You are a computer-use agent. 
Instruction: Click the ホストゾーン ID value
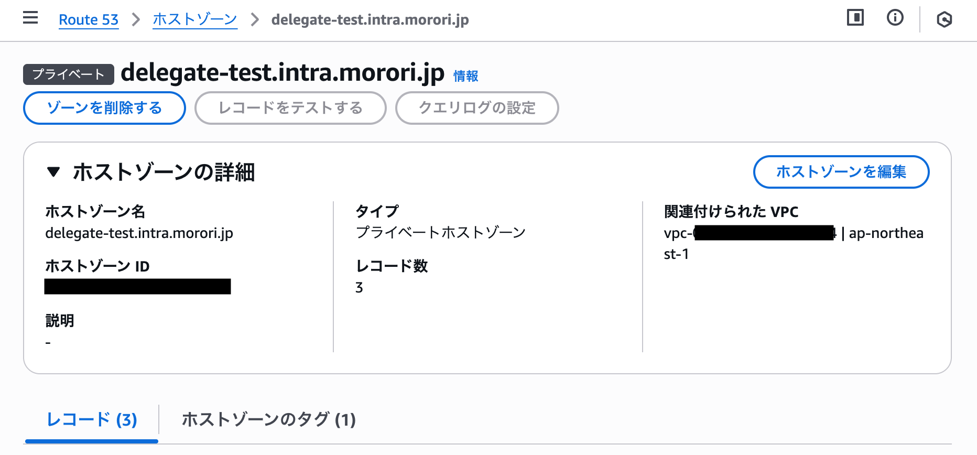coord(138,287)
